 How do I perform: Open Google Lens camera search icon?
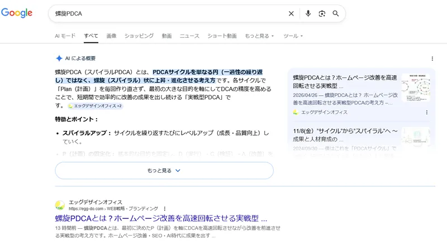(x=322, y=14)
